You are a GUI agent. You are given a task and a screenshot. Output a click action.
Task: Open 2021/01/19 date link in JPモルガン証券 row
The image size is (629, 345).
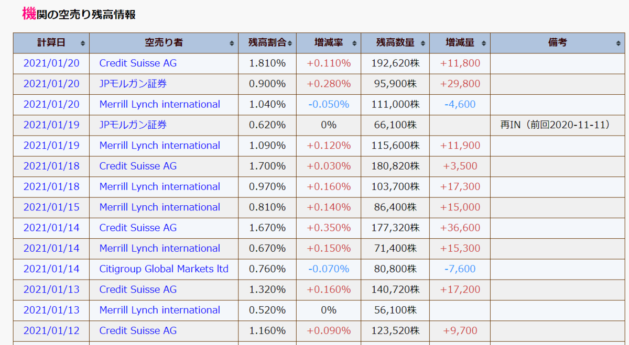[x=51, y=125]
